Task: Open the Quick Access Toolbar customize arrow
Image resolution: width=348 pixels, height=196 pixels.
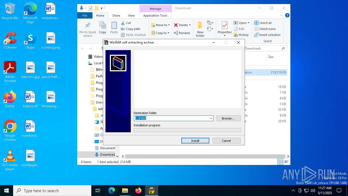Action: click(x=101, y=8)
